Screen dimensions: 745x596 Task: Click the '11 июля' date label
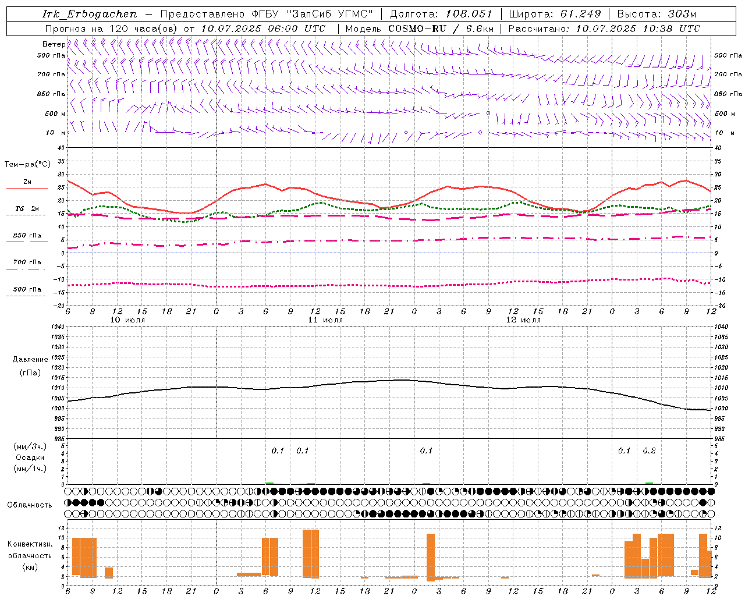pos(325,320)
